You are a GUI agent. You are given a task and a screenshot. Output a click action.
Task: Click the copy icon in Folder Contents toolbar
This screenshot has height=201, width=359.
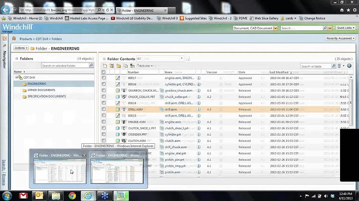tap(125, 66)
